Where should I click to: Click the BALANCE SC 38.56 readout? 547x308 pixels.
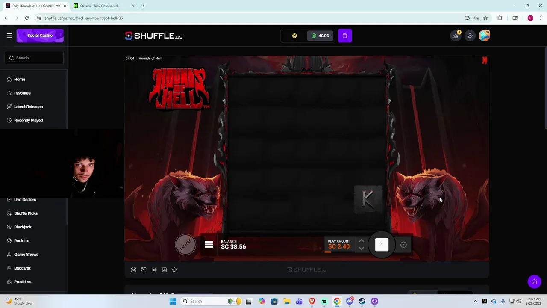coord(233,244)
